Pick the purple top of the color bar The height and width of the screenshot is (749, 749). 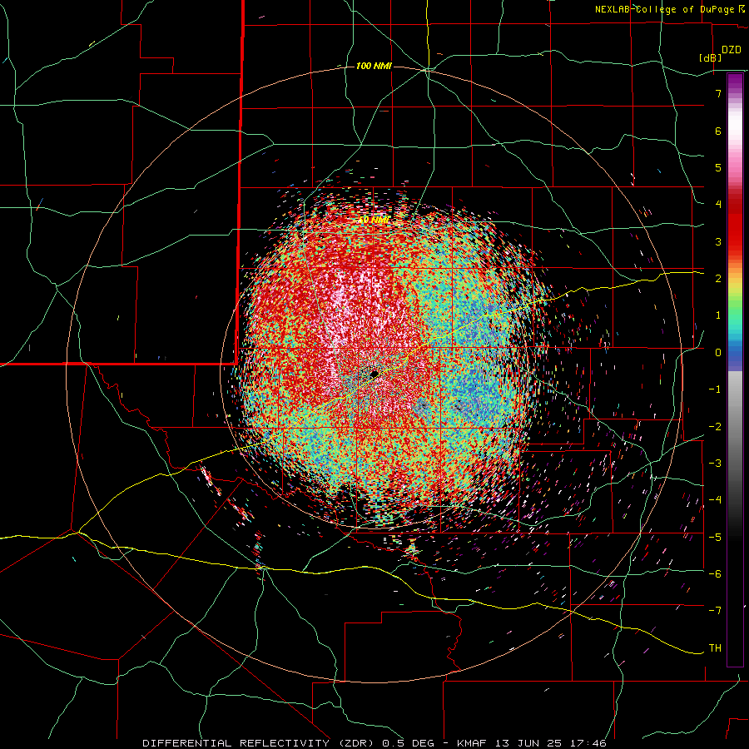click(x=735, y=82)
